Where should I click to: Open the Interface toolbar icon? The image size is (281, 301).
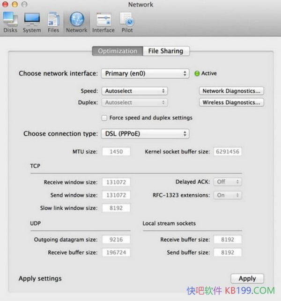pos(103,22)
